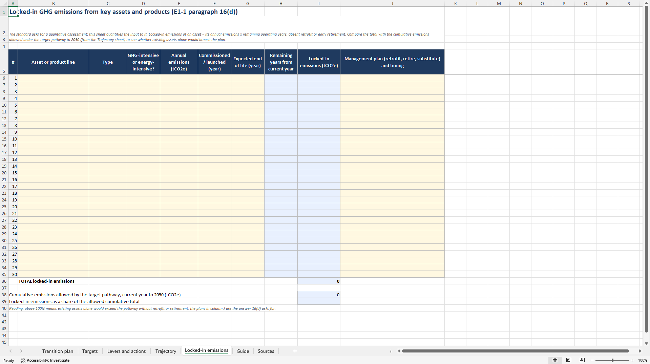Select column J header
Viewport: 650px width, 364px height.
click(x=392, y=3)
